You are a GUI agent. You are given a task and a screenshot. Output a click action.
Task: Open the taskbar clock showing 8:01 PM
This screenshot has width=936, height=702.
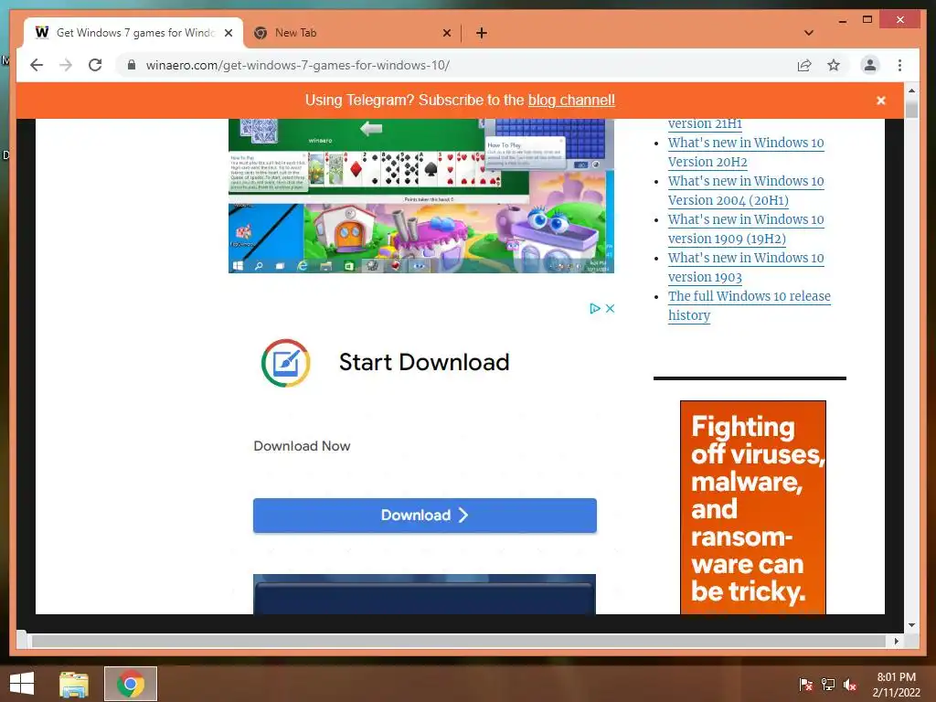click(x=896, y=685)
